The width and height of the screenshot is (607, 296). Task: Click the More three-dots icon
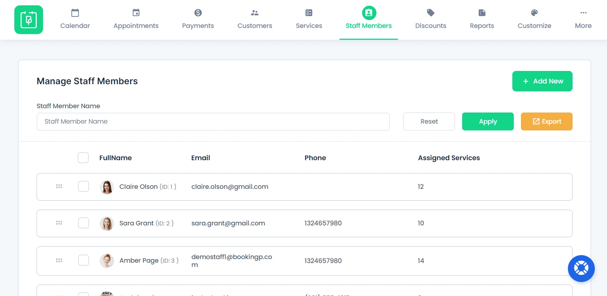(583, 13)
